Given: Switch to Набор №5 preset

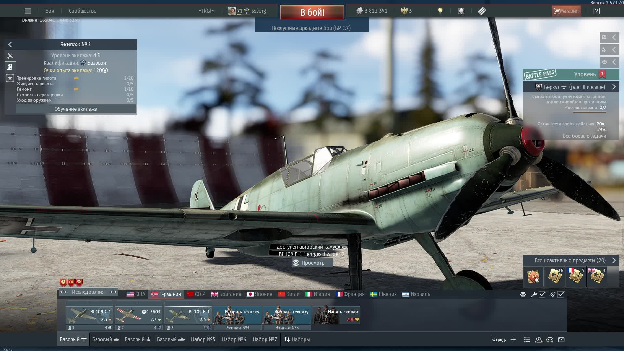Looking at the screenshot, I should point(203,340).
